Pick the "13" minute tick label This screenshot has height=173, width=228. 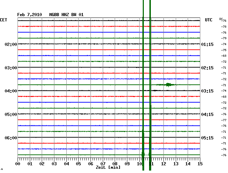(176, 164)
